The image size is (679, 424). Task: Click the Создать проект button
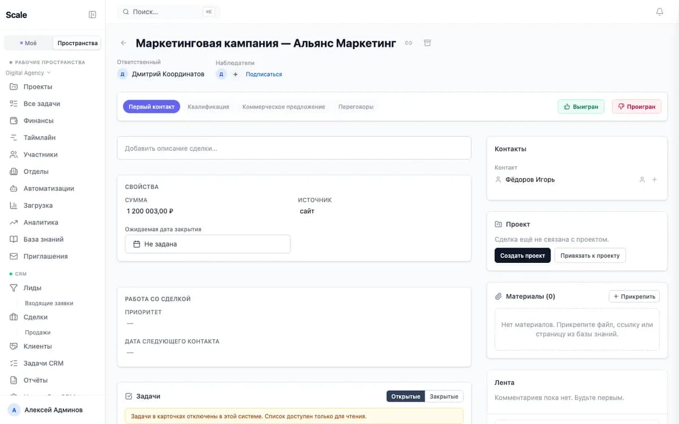[522, 256]
